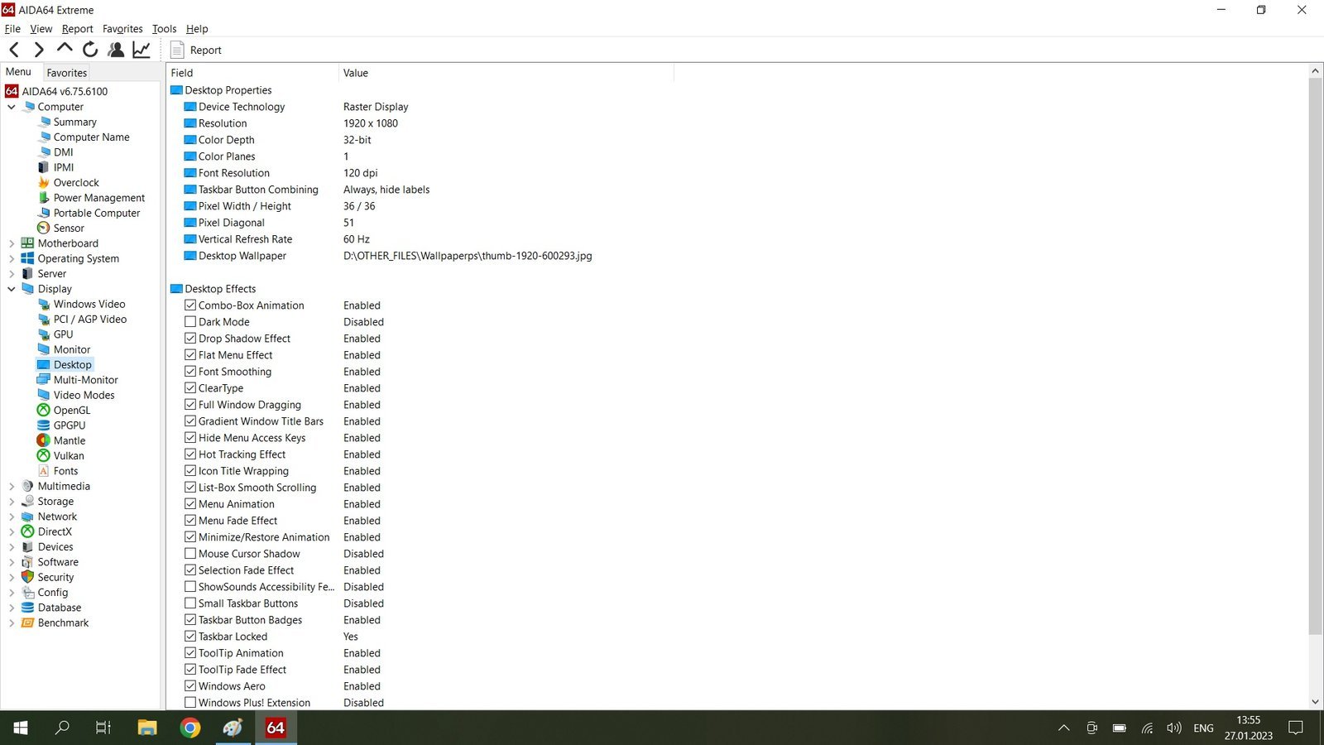This screenshot has width=1324, height=745.
Task: Open Windows search on the taskbar
Action: point(62,728)
